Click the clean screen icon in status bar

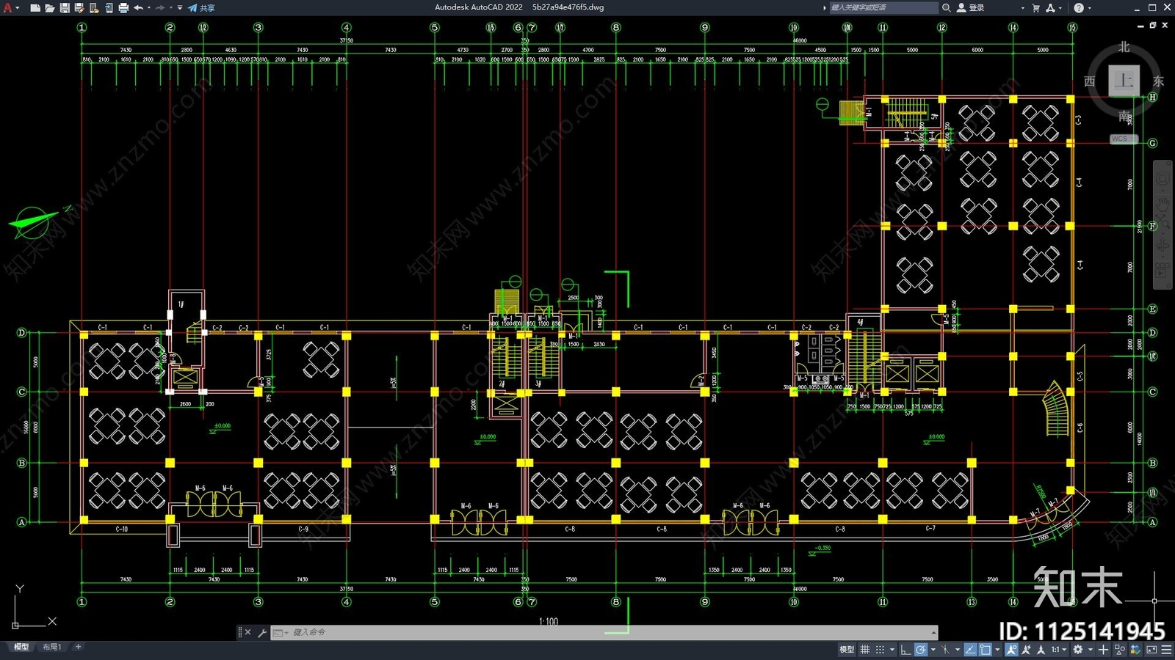[x=1151, y=650]
